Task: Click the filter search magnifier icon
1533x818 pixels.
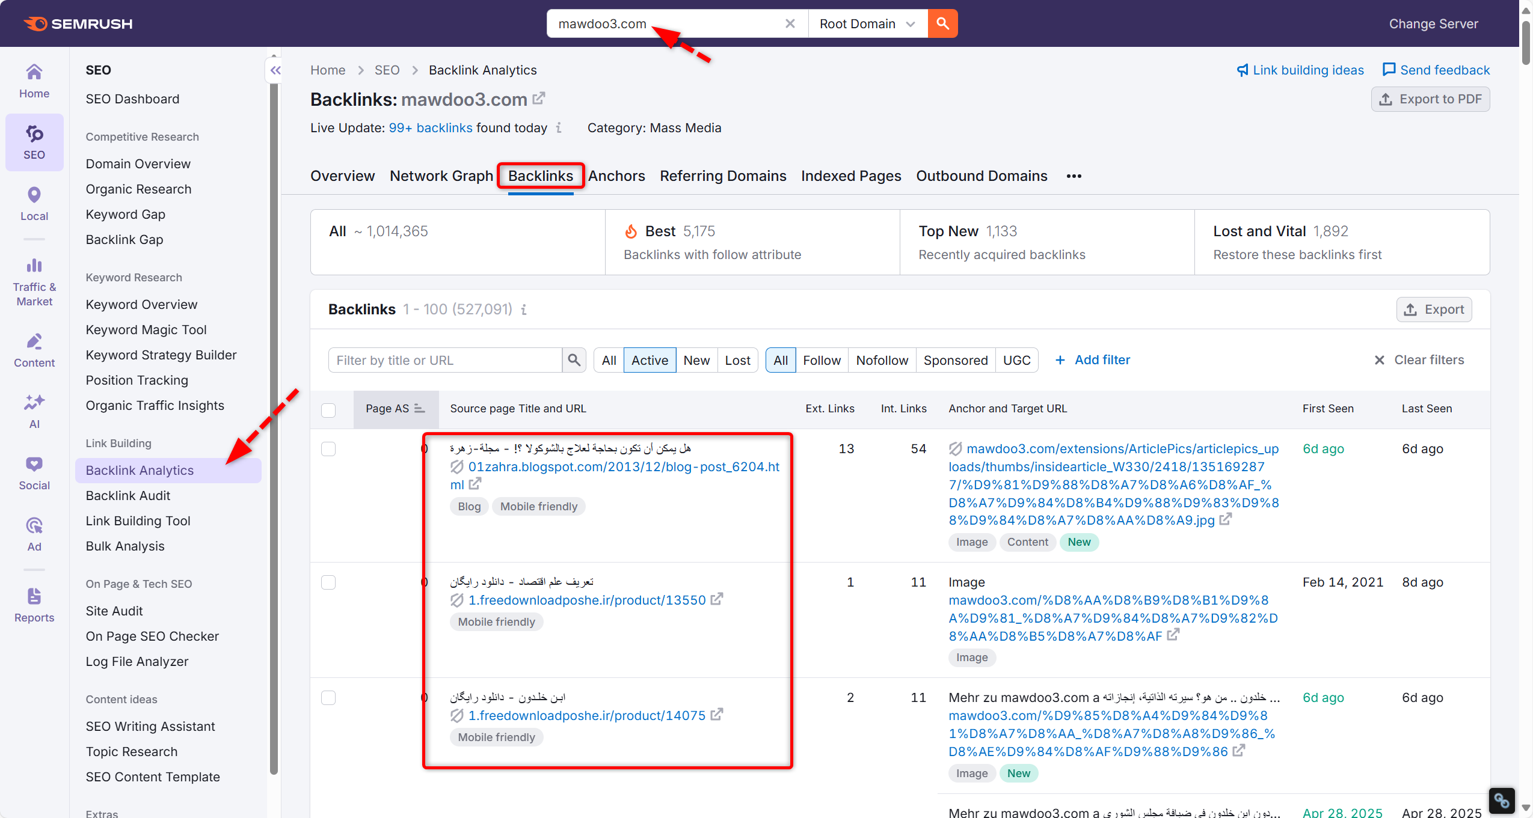Action: pyautogui.click(x=574, y=360)
